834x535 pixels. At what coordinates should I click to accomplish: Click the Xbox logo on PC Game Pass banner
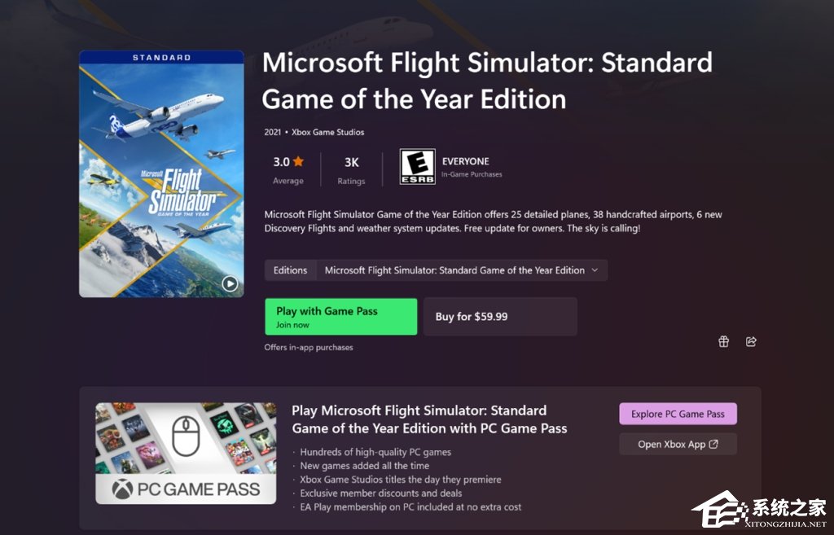click(122, 489)
